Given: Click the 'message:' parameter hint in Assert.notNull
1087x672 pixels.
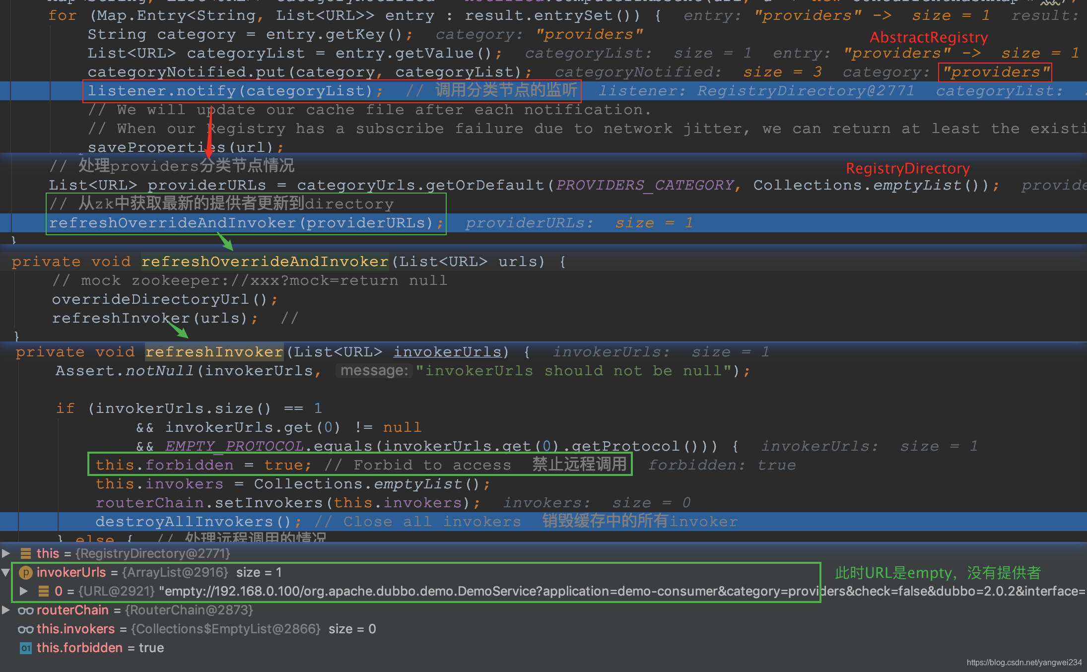Looking at the screenshot, I should coord(374,371).
